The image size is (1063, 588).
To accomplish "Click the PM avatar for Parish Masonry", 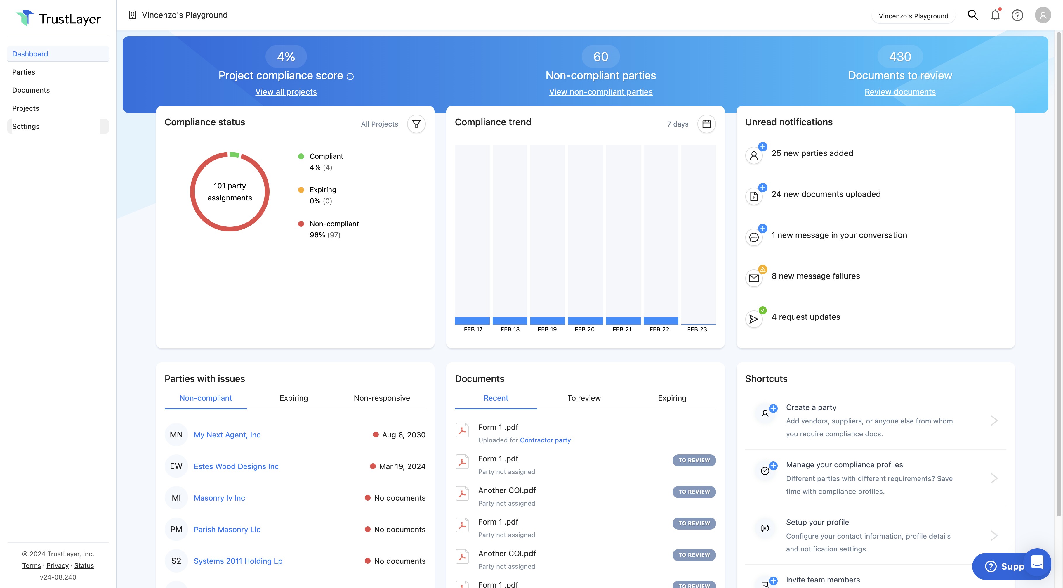I will 176,529.
